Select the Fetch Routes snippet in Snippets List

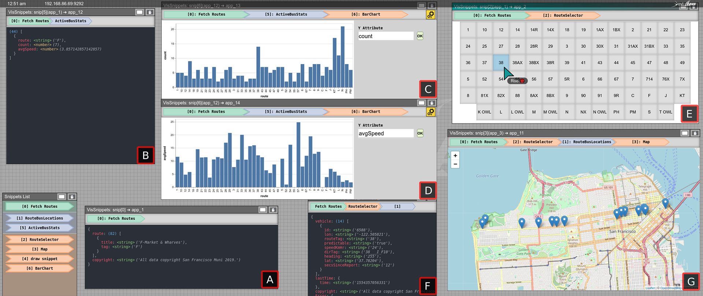[40, 206]
